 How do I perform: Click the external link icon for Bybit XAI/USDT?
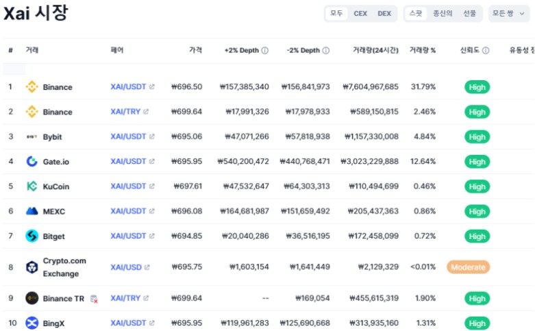pos(152,136)
